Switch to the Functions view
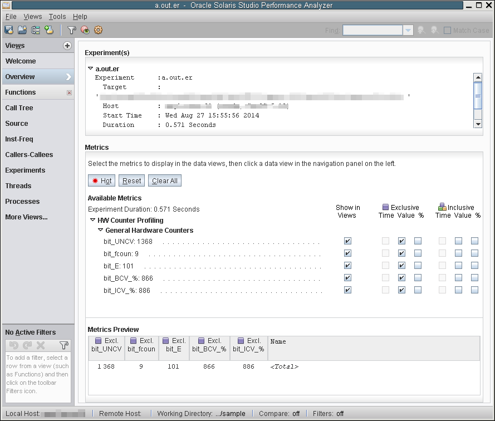Viewport: 495px width, 421px height. tap(38, 92)
